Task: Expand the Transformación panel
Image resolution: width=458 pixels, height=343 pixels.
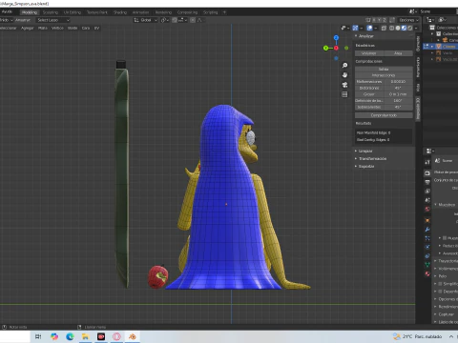Action: coord(371,159)
